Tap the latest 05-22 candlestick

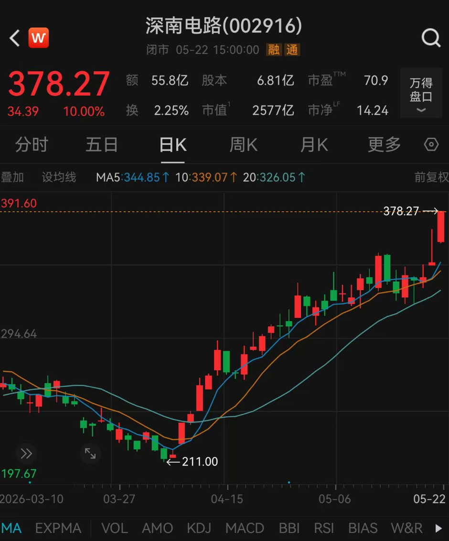[441, 227]
